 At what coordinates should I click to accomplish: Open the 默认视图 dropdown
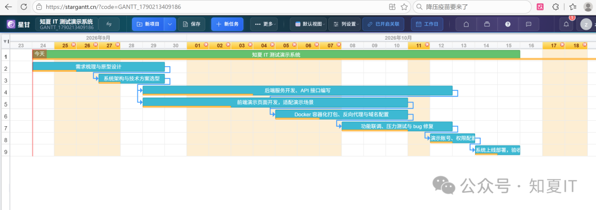tap(308, 24)
